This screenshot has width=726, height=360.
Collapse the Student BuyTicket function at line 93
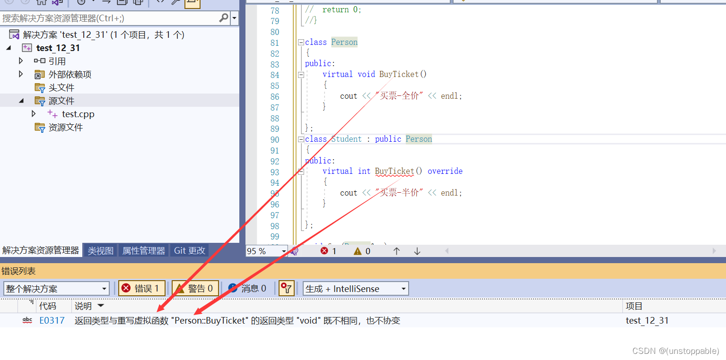301,171
